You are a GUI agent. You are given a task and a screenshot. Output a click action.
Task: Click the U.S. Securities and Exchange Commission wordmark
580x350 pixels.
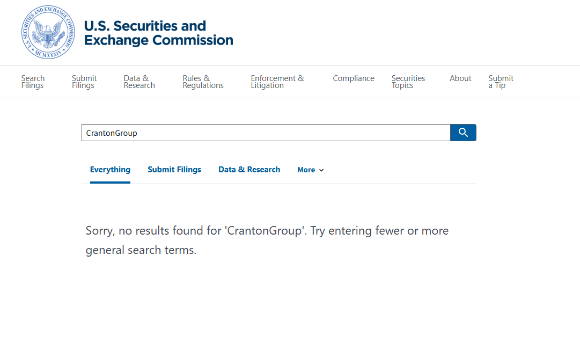coord(158,32)
